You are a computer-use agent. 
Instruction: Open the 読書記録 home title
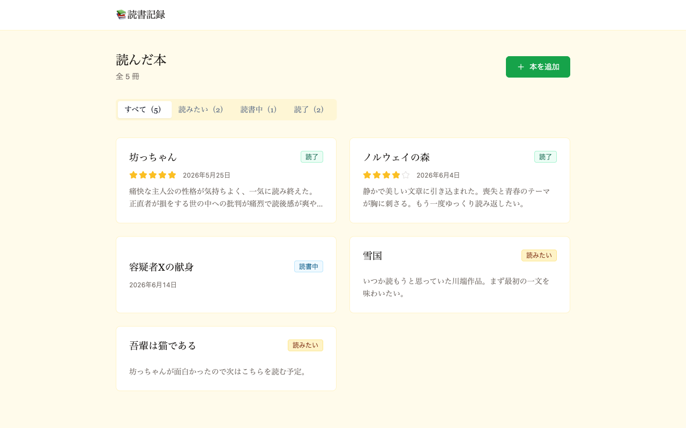146,14
